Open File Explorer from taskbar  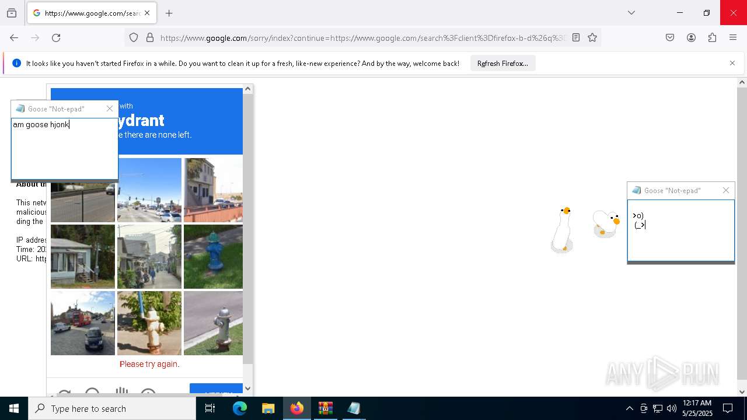pos(268,408)
